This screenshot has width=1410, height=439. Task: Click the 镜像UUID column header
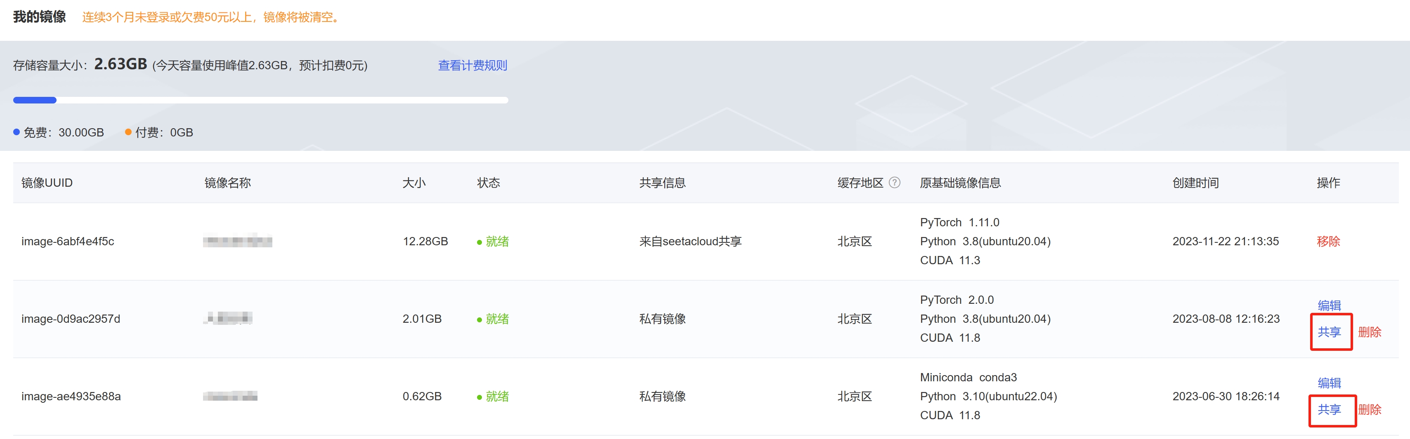click(x=47, y=183)
